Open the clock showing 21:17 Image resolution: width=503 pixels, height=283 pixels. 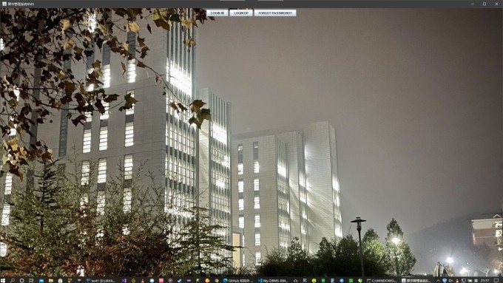pos(485,281)
